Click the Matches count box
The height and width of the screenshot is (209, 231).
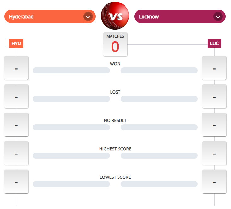click(115, 44)
